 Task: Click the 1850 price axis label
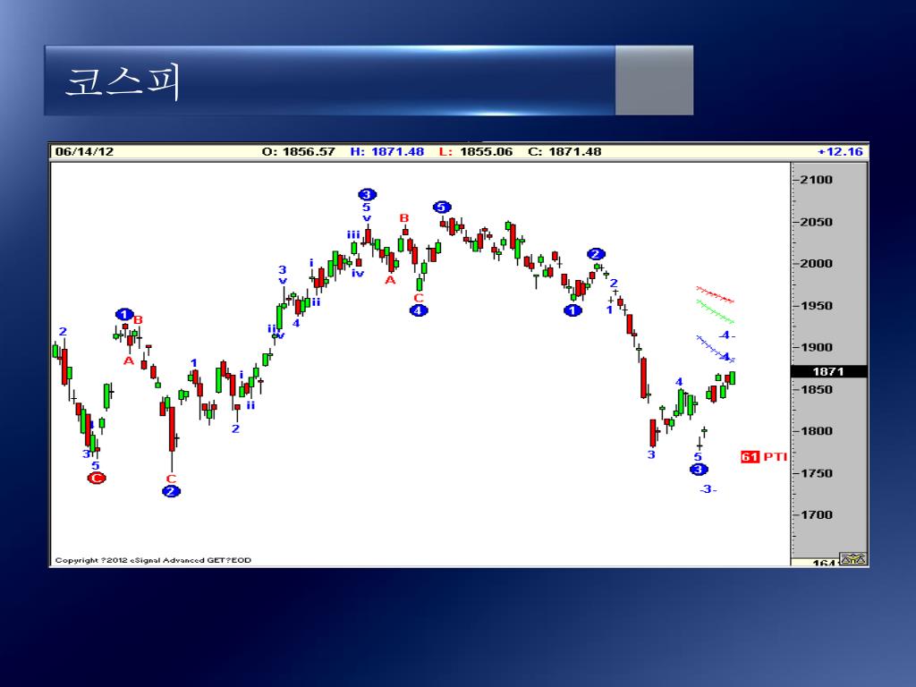click(816, 390)
